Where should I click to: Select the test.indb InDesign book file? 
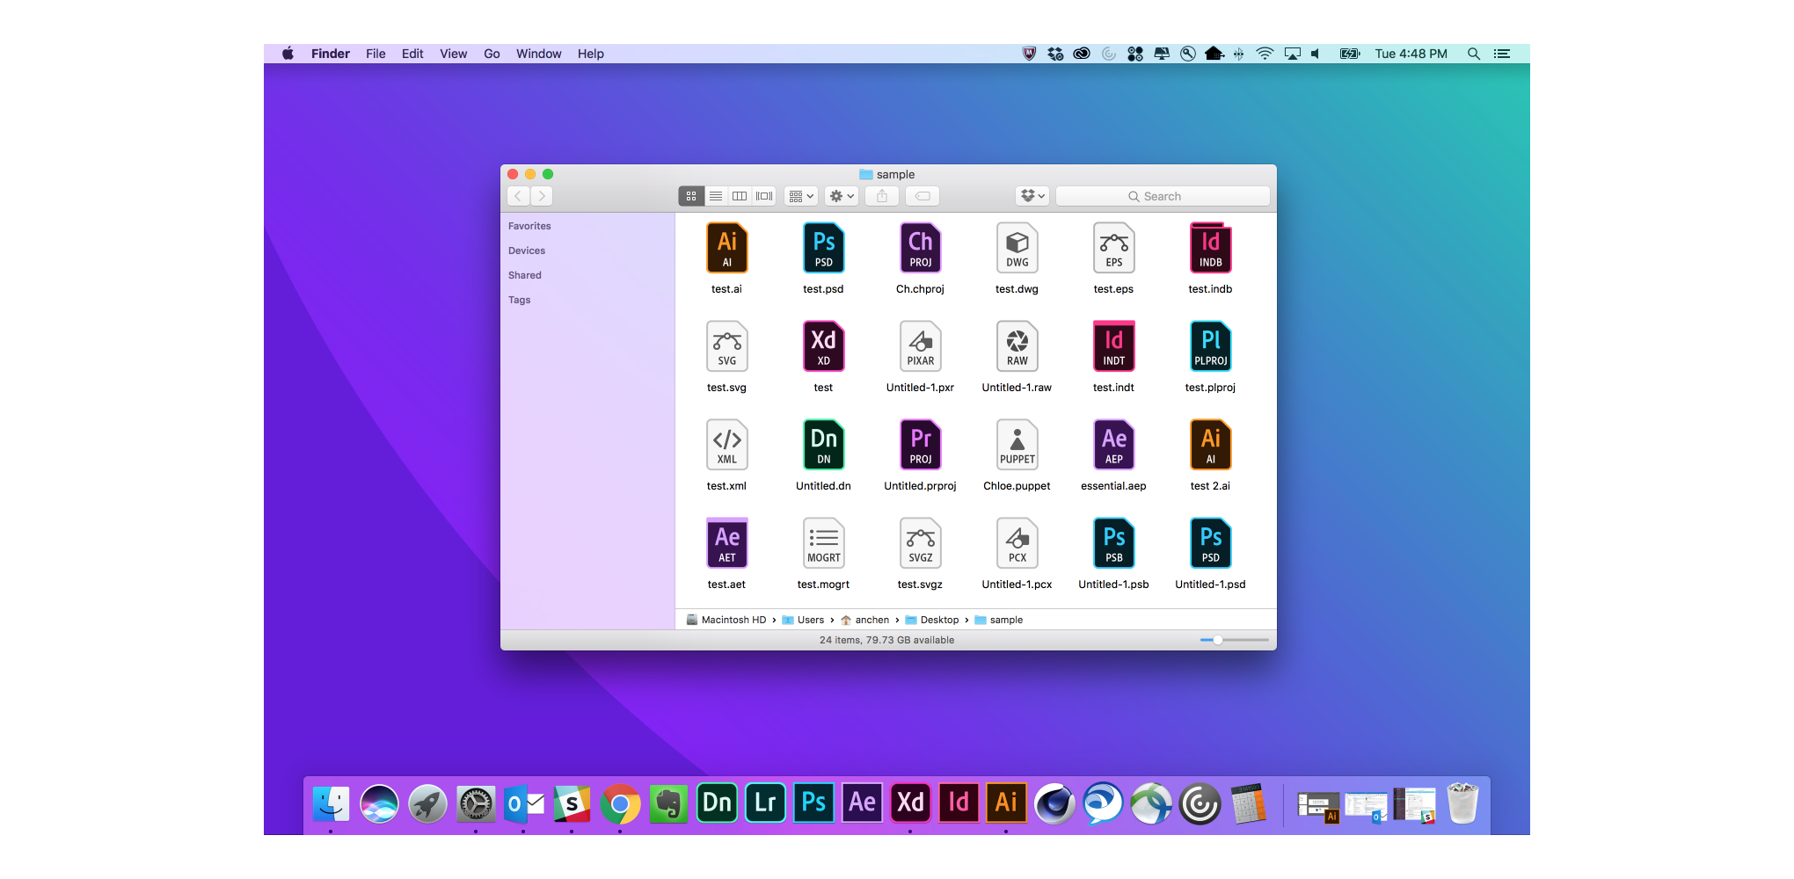(x=1210, y=248)
